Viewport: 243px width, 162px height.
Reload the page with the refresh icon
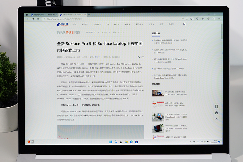point(33,19)
